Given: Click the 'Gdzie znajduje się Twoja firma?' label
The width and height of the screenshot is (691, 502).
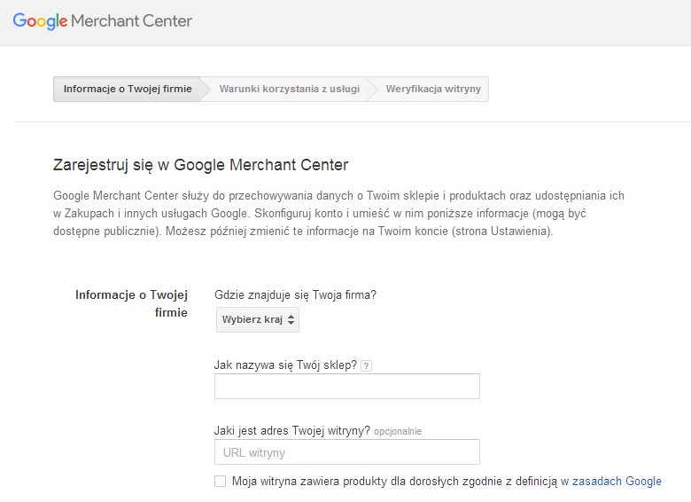Looking at the screenshot, I should click(x=296, y=295).
